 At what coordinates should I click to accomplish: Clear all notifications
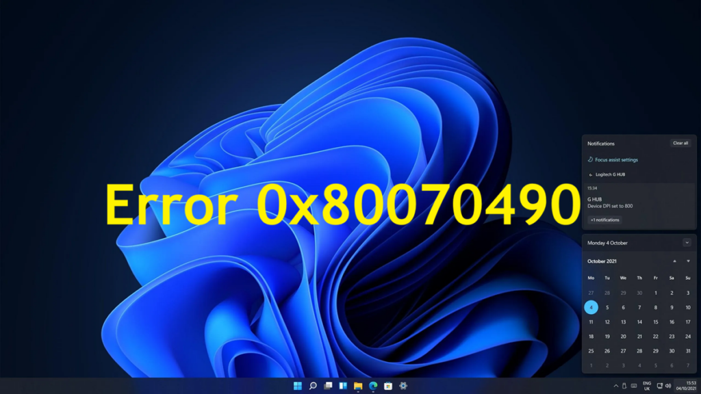680,143
